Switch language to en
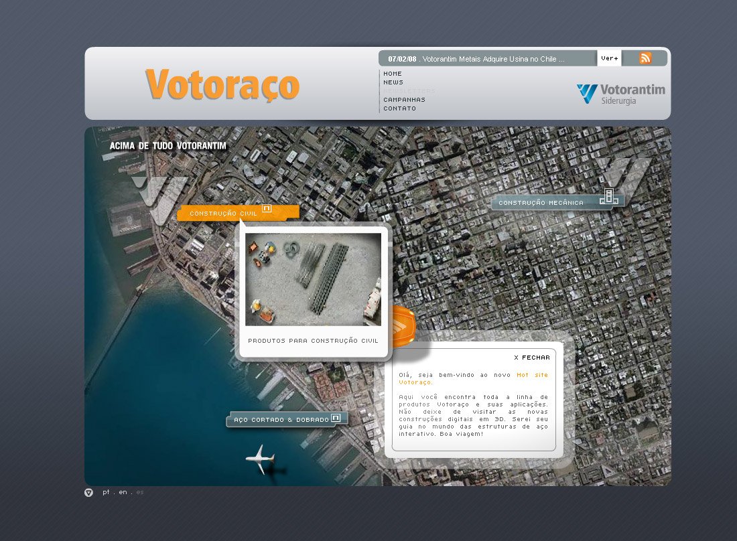 click(123, 492)
